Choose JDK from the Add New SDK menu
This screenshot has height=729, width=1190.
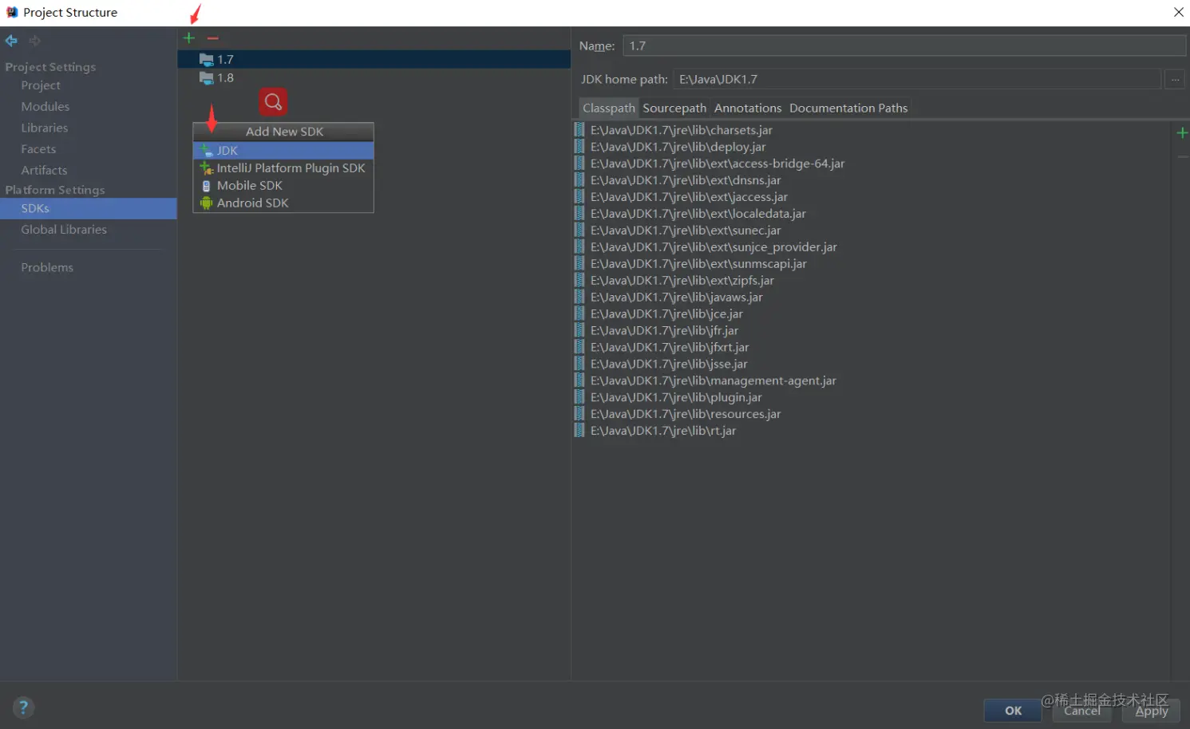[283, 151]
